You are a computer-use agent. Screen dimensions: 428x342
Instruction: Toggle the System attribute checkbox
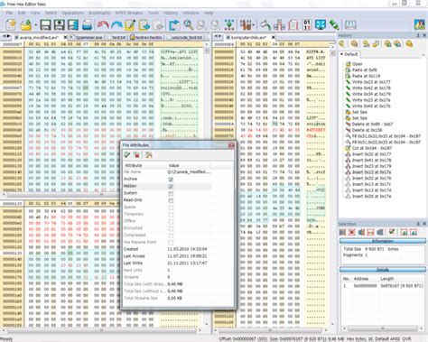coord(171,193)
